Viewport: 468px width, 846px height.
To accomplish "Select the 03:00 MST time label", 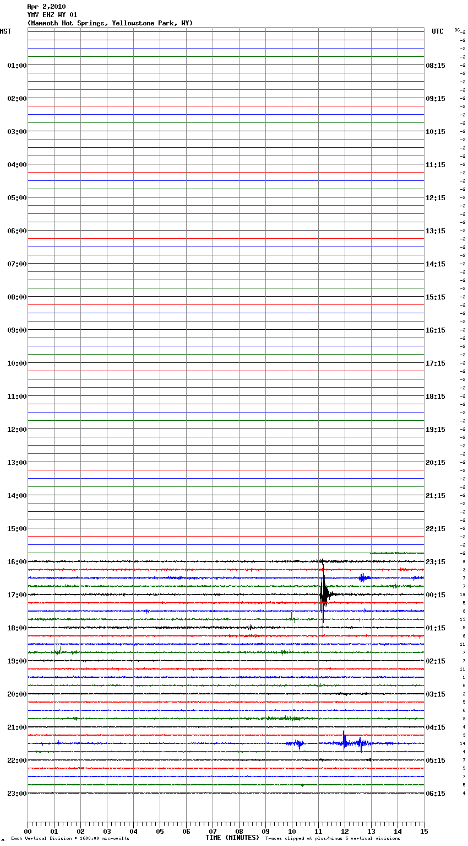I will [17, 132].
